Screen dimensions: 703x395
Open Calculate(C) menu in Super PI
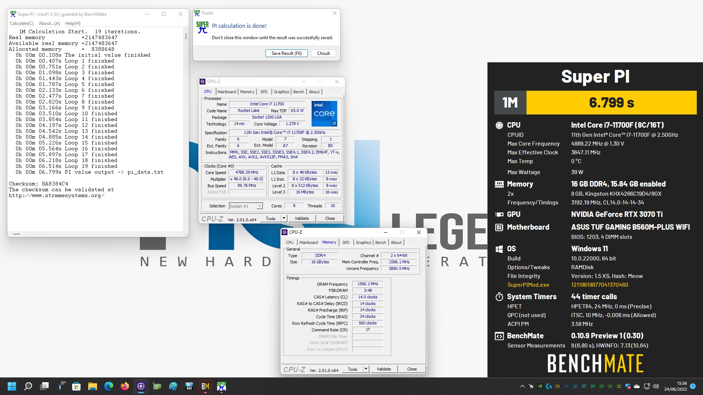[22, 23]
